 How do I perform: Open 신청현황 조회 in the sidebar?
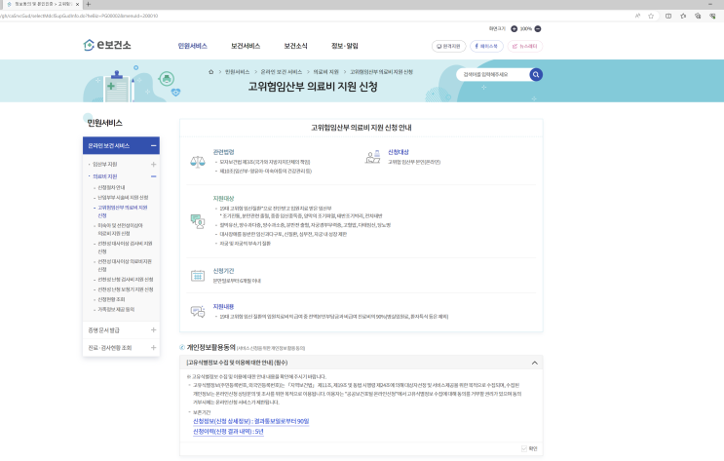[111, 299]
